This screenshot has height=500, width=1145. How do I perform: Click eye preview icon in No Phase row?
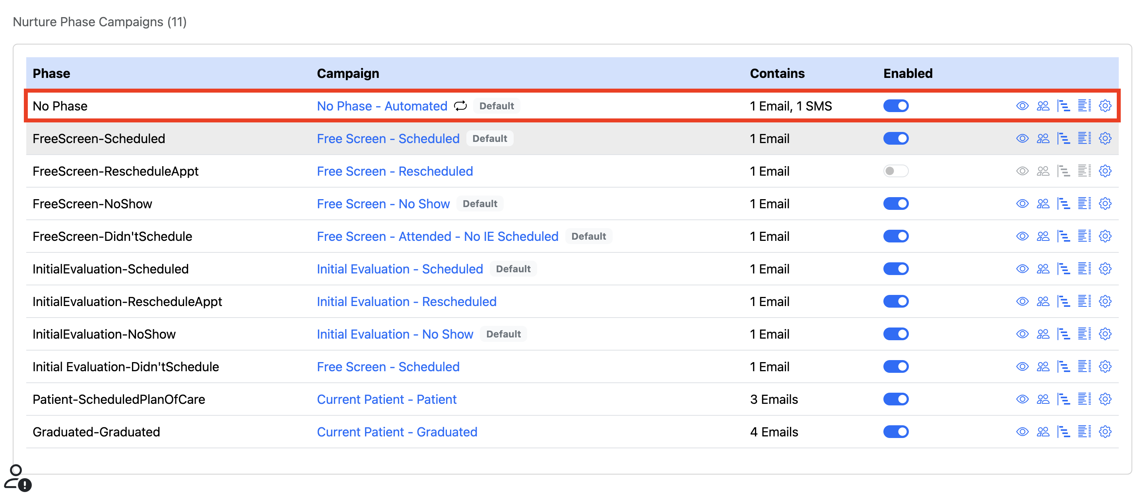tap(1022, 106)
